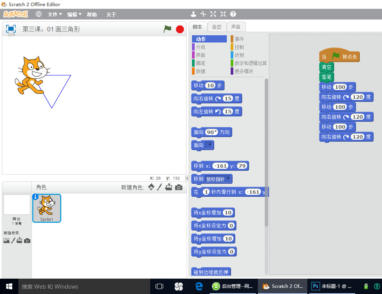382x294 pixels.
Task: Click the 清空 block in script
Action: (x=326, y=67)
